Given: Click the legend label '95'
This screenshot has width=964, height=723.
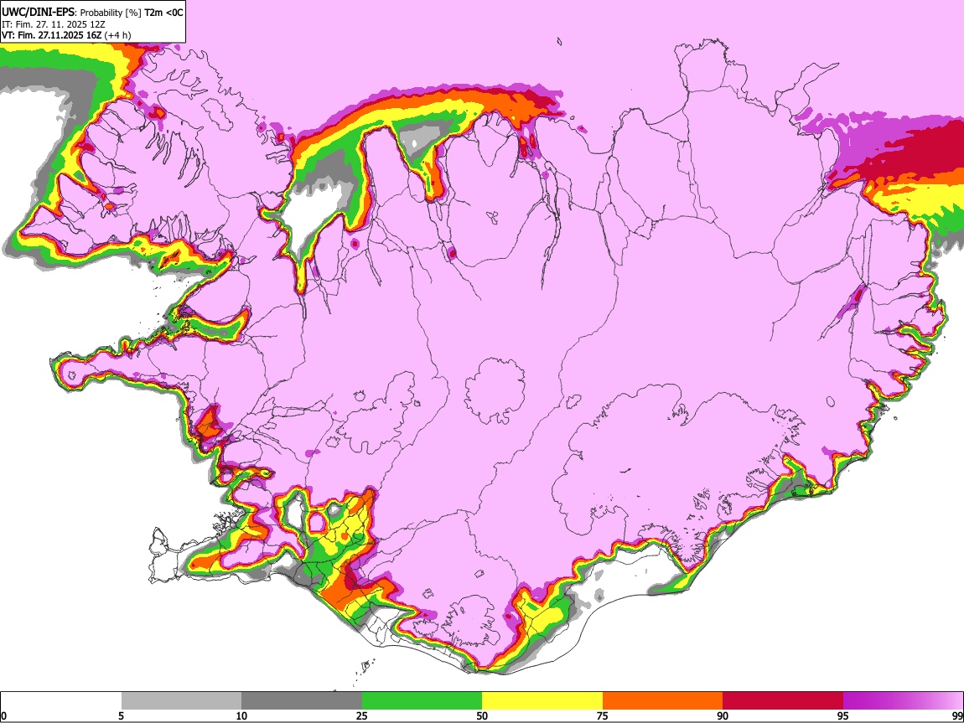Looking at the screenshot, I should point(843,716).
